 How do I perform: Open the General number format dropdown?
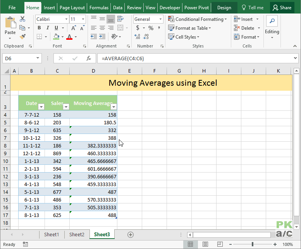pos(160,19)
